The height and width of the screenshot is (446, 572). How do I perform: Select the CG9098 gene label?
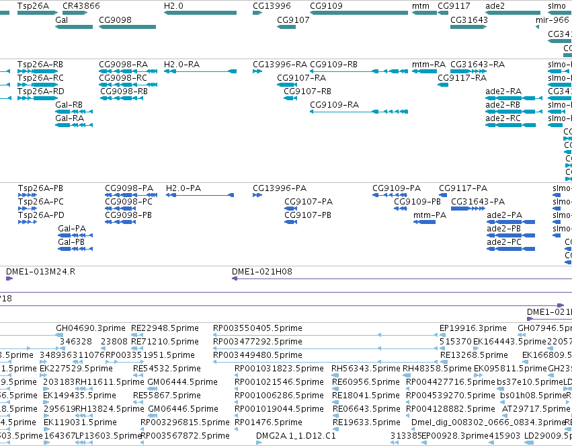click(x=116, y=20)
